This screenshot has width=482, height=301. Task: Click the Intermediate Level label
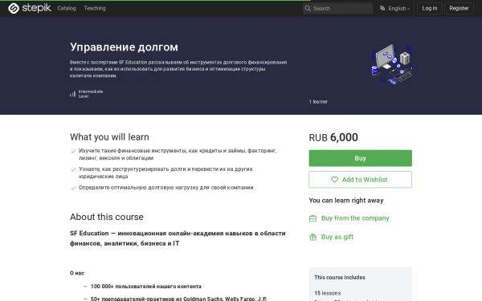(x=90, y=94)
